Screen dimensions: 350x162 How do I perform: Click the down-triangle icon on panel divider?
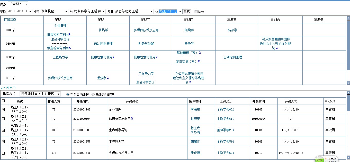11,88
